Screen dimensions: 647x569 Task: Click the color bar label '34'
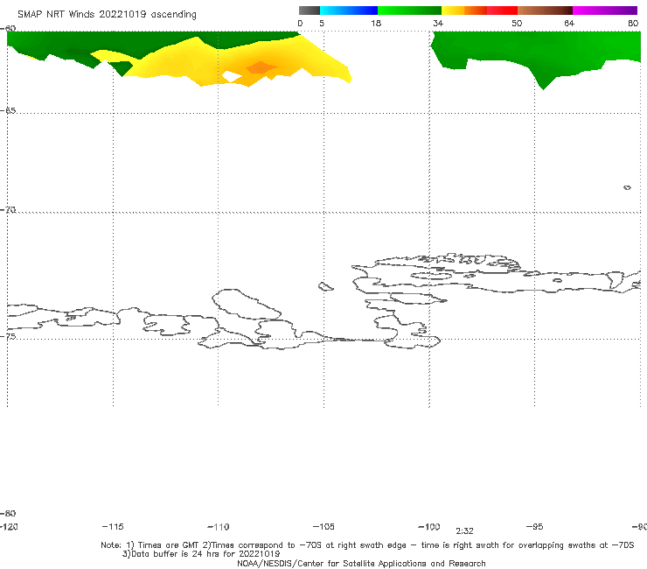point(438,24)
